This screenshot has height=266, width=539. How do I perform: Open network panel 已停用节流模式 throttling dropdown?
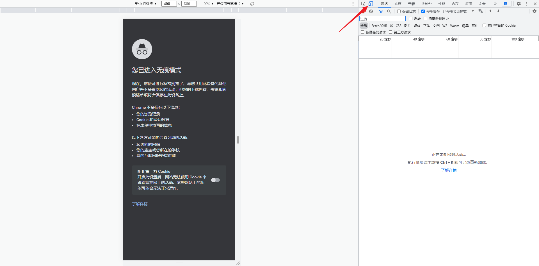458,11
